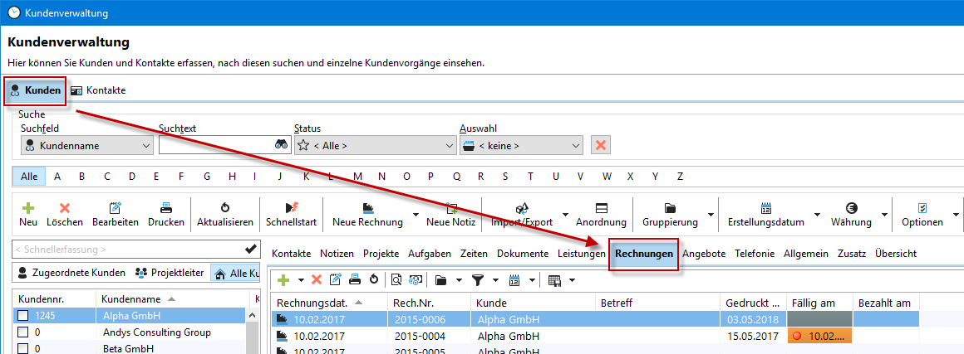This screenshot has height=354, width=964.
Task: Click the red X clear-search icon
Action: pyautogui.click(x=600, y=145)
